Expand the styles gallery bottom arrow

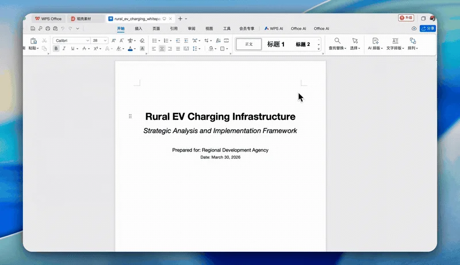coord(319,49)
